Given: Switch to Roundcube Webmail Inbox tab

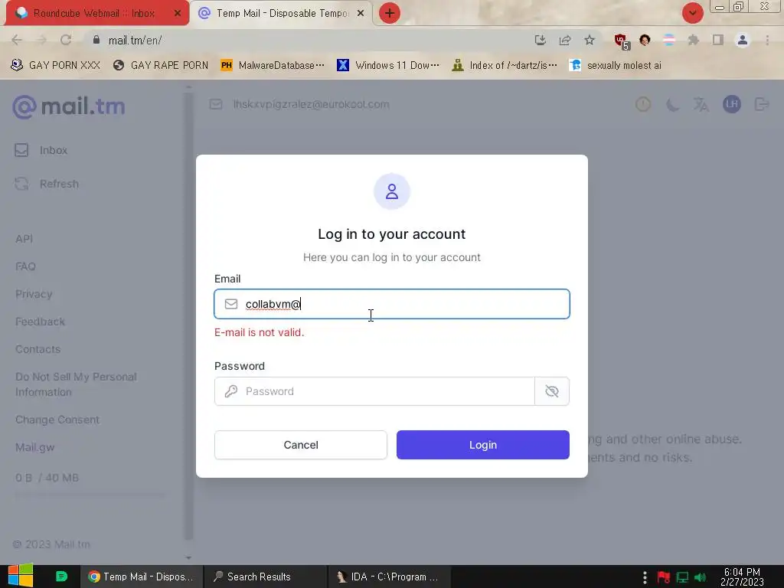Looking at the screenshot, I should click(94, 13).
